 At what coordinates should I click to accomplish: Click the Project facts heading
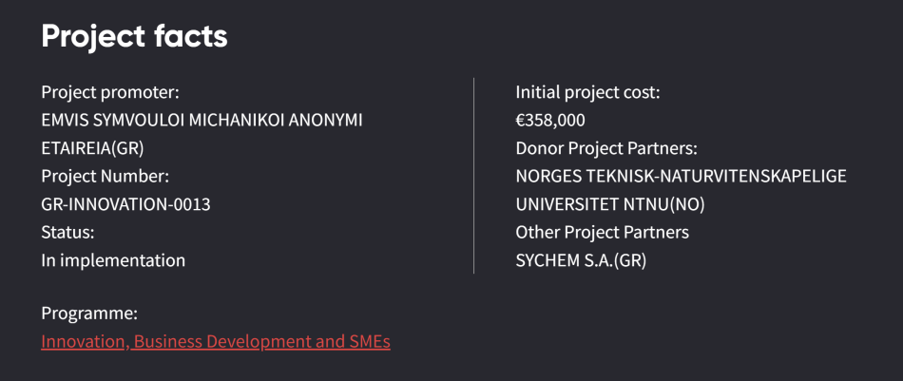click(134, 36)
